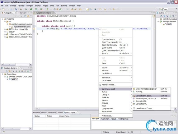Toggle Hide Local Types in Outline
Screen dimensions: 178x134
point(173,16)
